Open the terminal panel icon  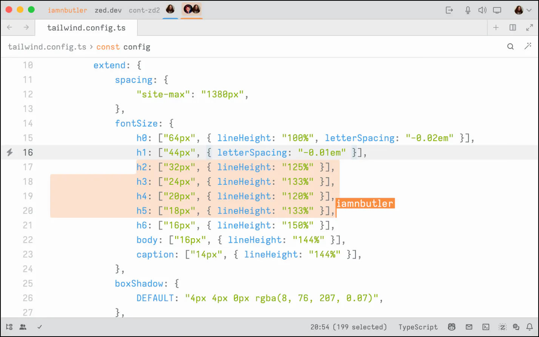pyautogui.click(x=485, y=327)
